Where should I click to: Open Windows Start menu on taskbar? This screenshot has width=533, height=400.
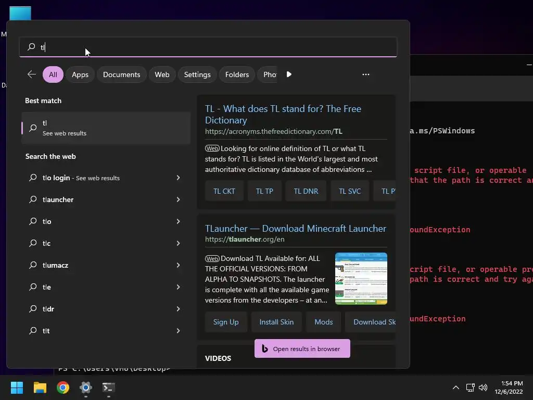17,387
